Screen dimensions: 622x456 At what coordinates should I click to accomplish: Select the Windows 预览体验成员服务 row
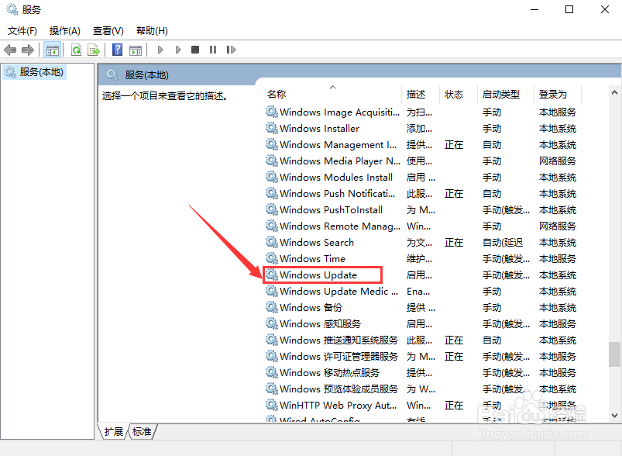click(x=421, y=389)
